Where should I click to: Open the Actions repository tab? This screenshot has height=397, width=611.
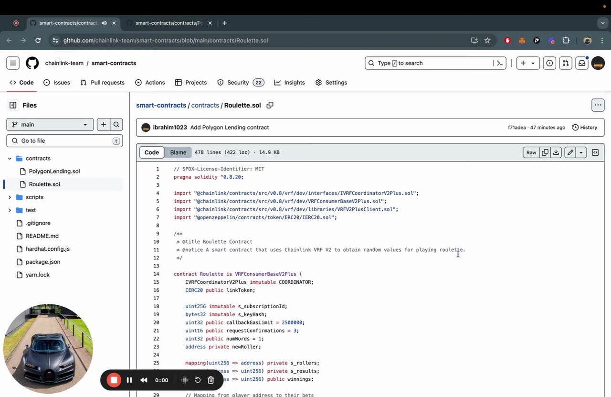pos(150,83)
